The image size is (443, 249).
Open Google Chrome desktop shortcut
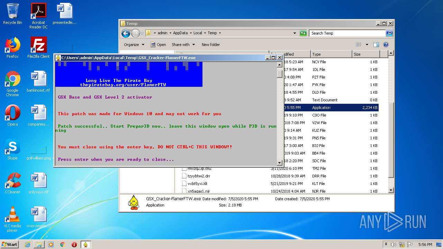12,84
